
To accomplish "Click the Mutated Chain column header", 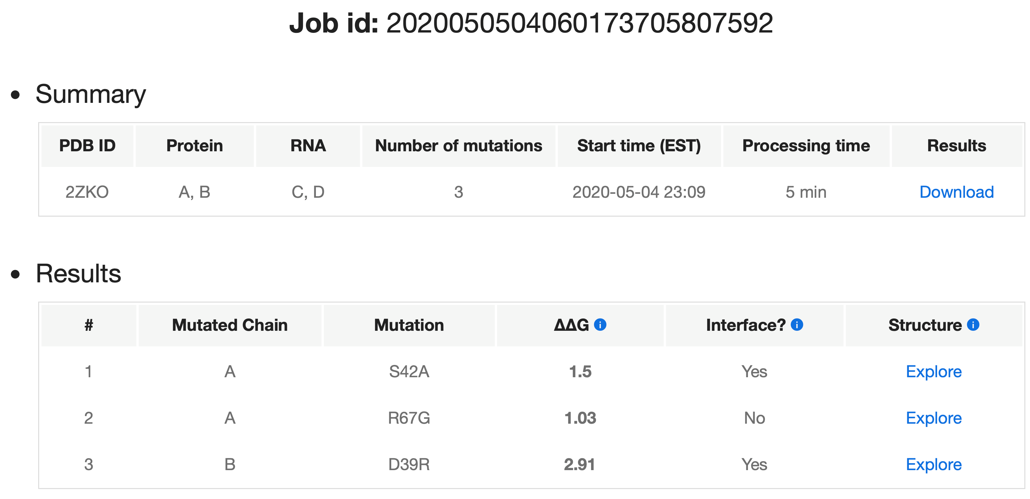I will pos(230,325).
